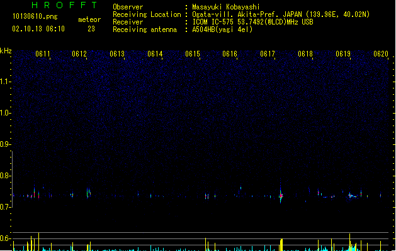Select the file name 10130610.png
The height and width of the screenshot is (251, 396).
pos(35,16)
